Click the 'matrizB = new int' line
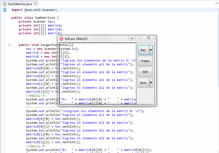 pyautogui.click(x=48, y=57)
